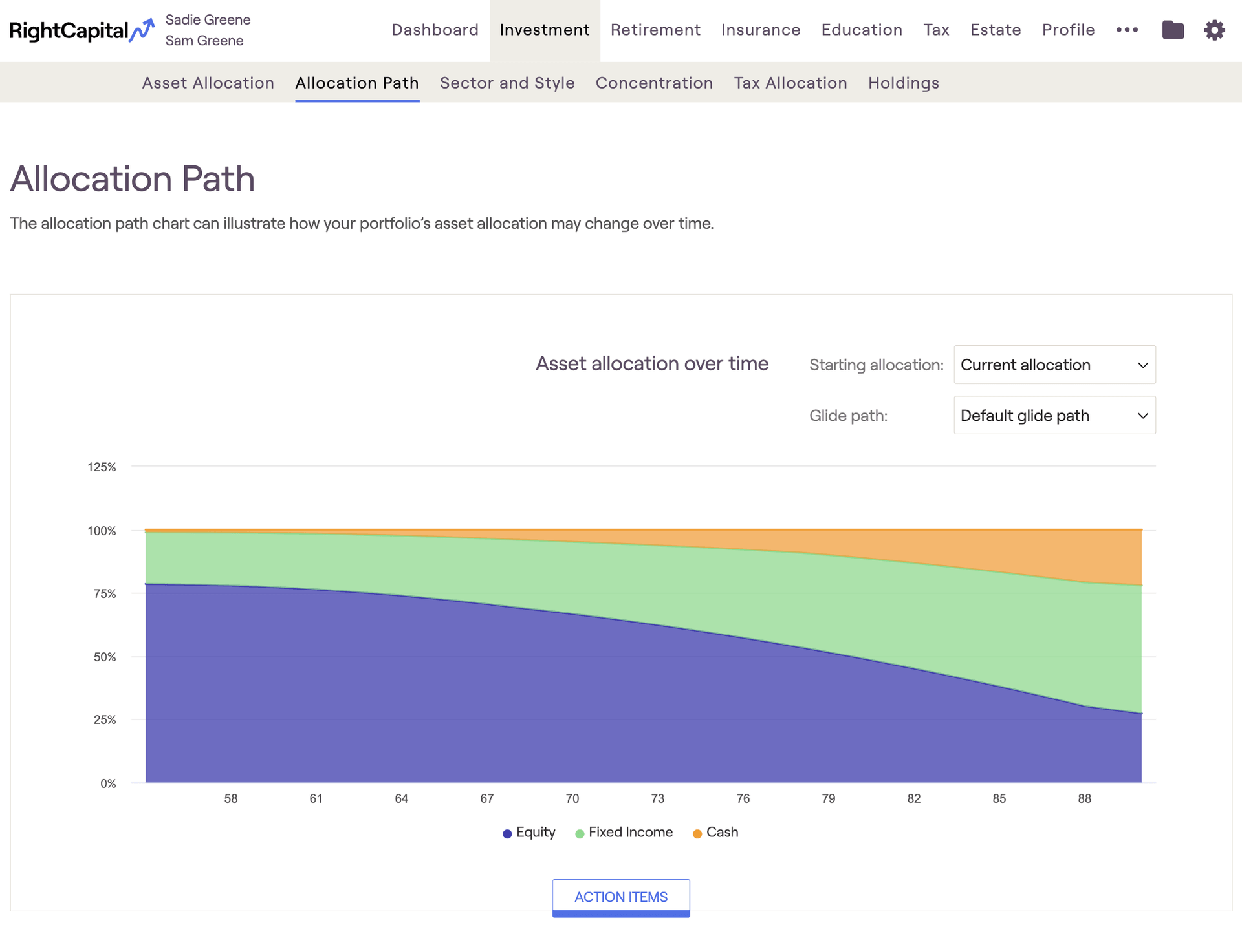Navigate to the Retirement menu

[655, 30]
